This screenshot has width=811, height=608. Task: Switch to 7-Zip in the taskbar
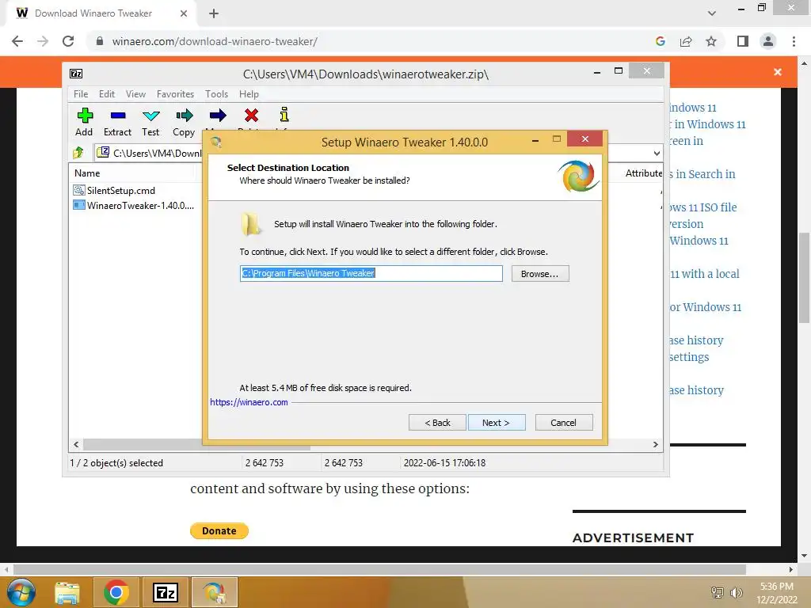tap(166, 592)
